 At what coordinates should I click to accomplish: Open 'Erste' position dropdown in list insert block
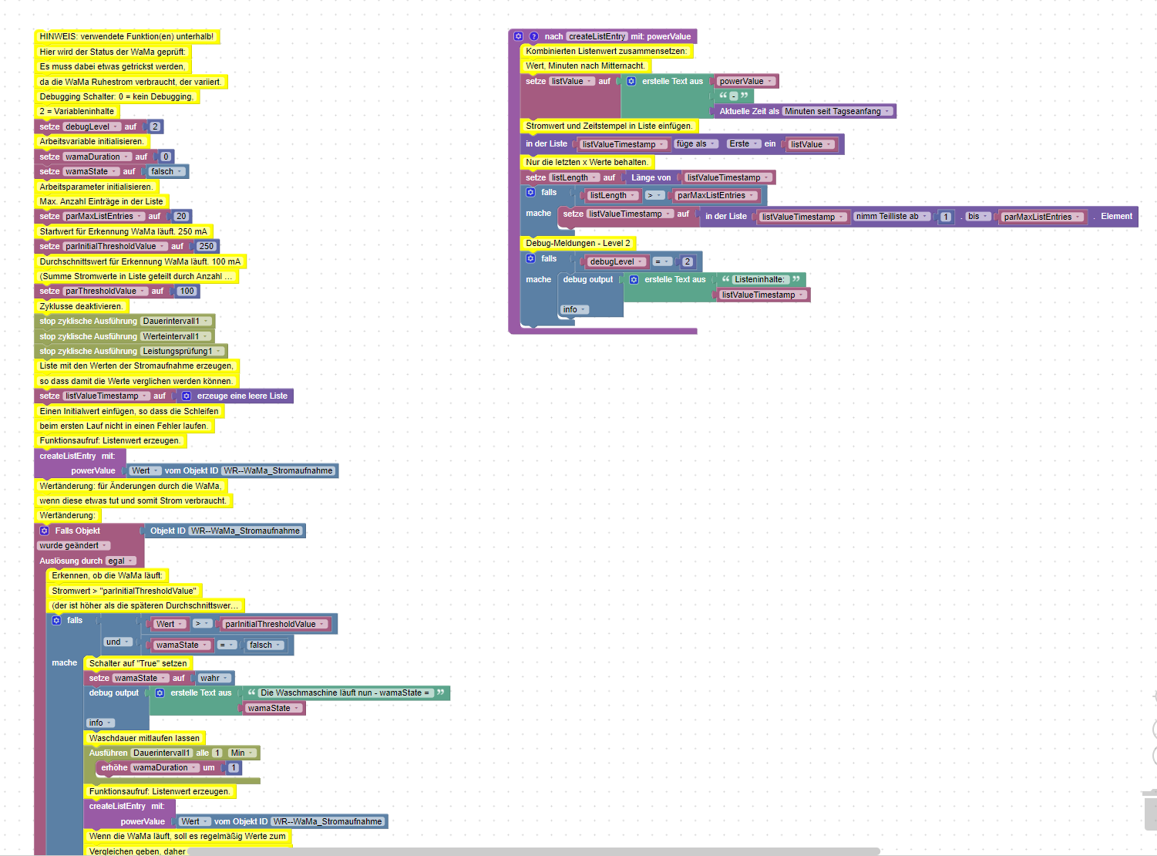[744, 143]
